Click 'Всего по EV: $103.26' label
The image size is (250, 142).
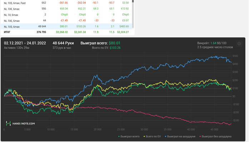(106, 48)
